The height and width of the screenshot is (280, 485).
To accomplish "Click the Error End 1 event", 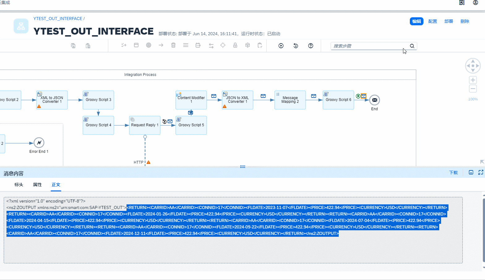I will pyautogui.click(x=39, y=143).
